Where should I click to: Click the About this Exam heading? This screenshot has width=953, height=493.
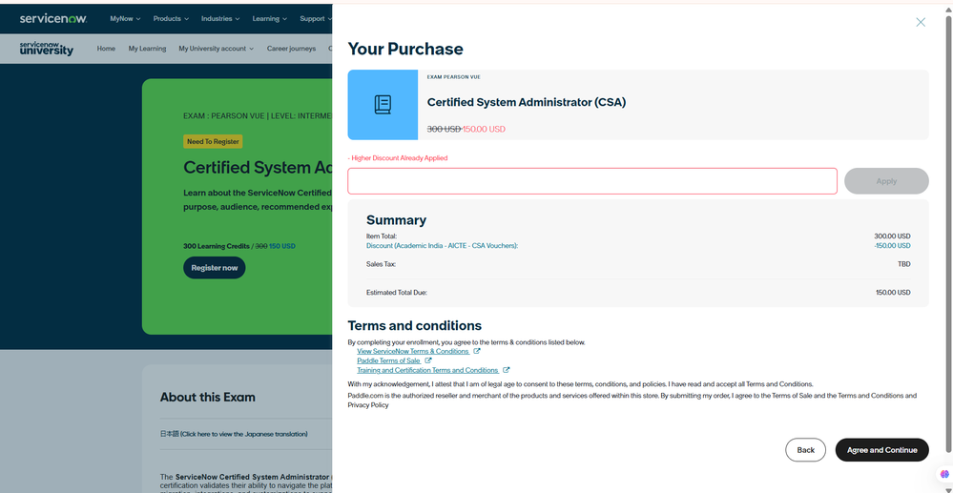pyautogui.click(x=207, y=397)
